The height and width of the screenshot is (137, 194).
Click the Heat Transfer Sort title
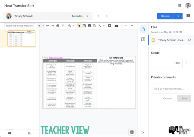click(19, 6)
